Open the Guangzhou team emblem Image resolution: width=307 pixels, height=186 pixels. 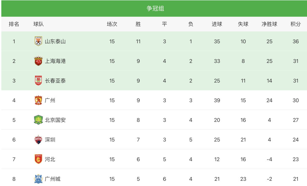pyautogui.click(x=38, y=100)
